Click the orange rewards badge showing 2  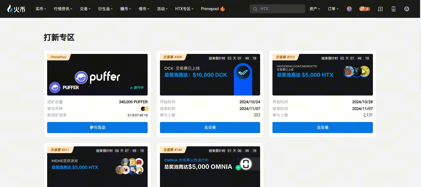[x=364, y=9]
